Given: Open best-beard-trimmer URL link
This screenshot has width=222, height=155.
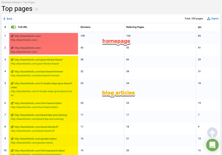Looking at the screenshot, I should click(39, 72).
